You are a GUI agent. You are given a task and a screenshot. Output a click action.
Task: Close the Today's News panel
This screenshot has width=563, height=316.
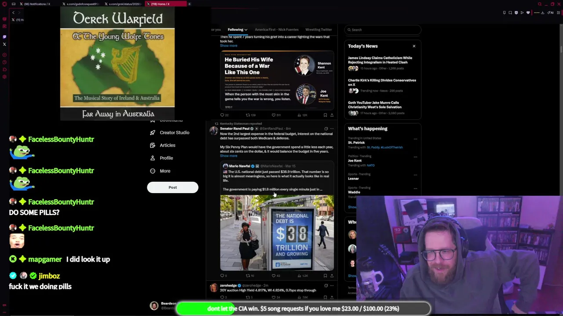pos(414,46)
